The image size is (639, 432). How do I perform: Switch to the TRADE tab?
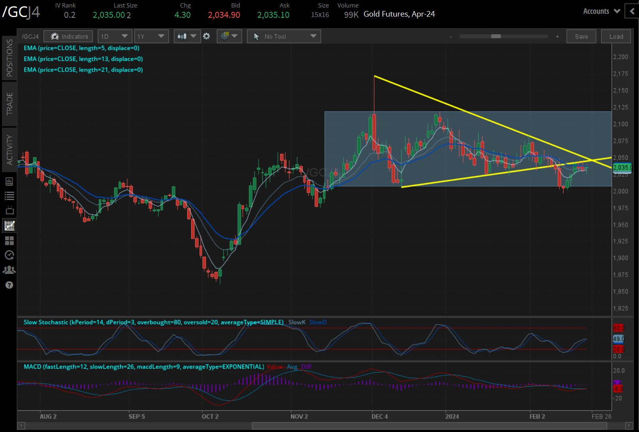point(9,104)
